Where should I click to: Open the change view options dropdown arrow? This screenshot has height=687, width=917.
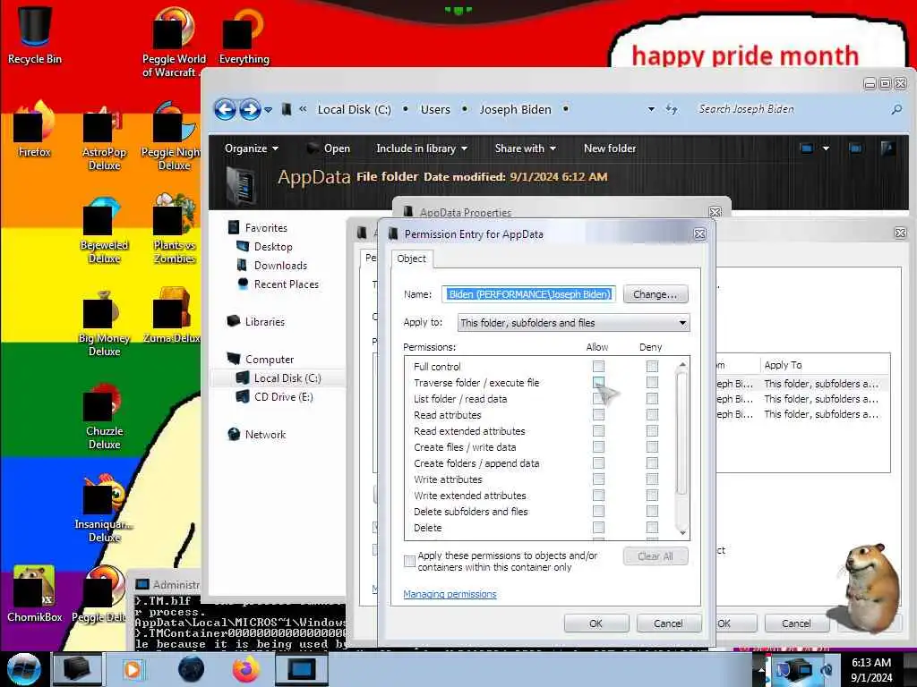click(x=826, y=148)
